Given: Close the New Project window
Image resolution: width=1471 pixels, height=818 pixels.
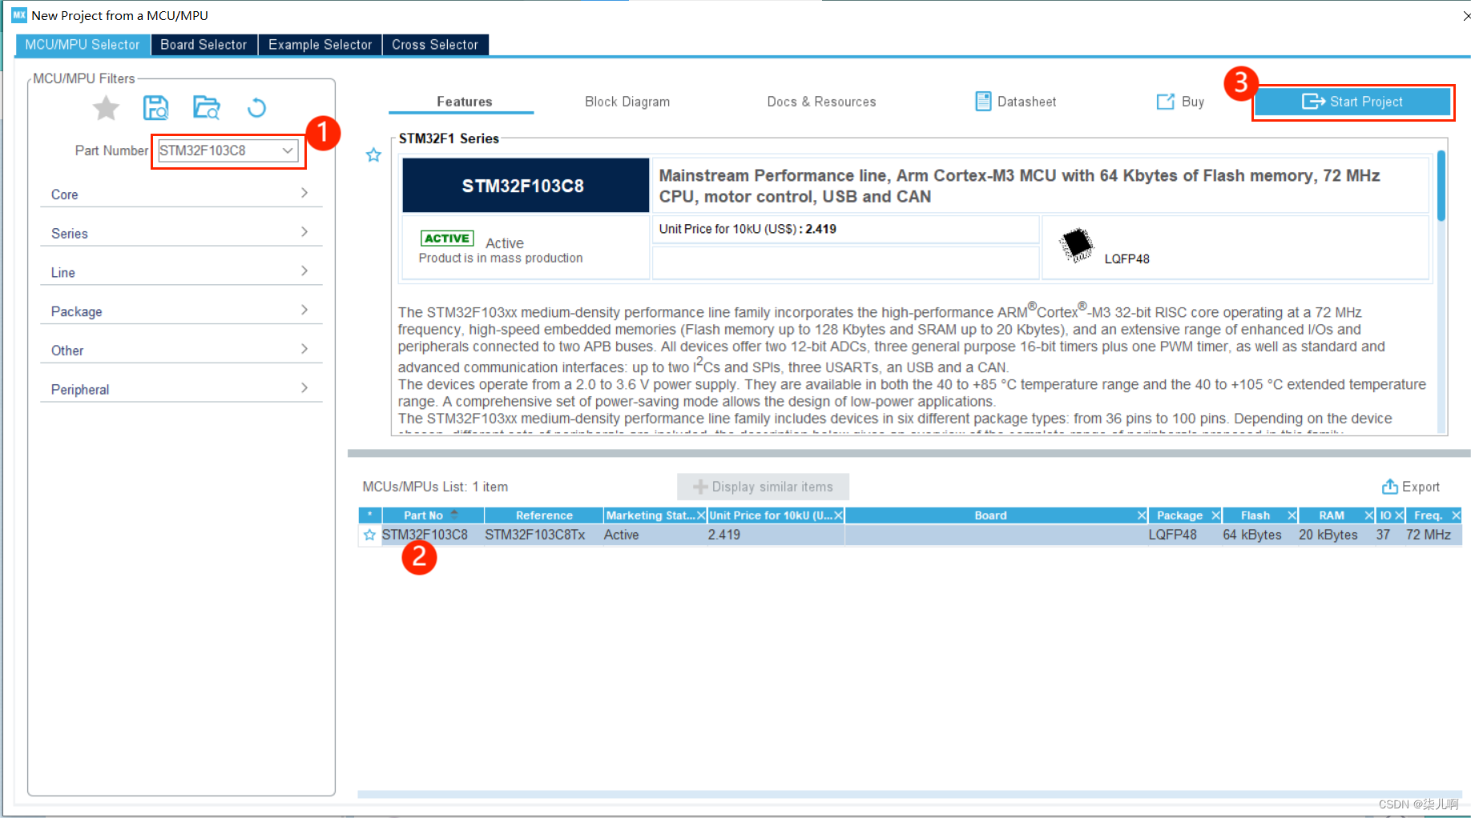Looking at the screenshot, I should (x=1465, y=15).
